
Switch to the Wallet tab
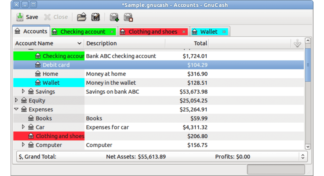(209, 32)
